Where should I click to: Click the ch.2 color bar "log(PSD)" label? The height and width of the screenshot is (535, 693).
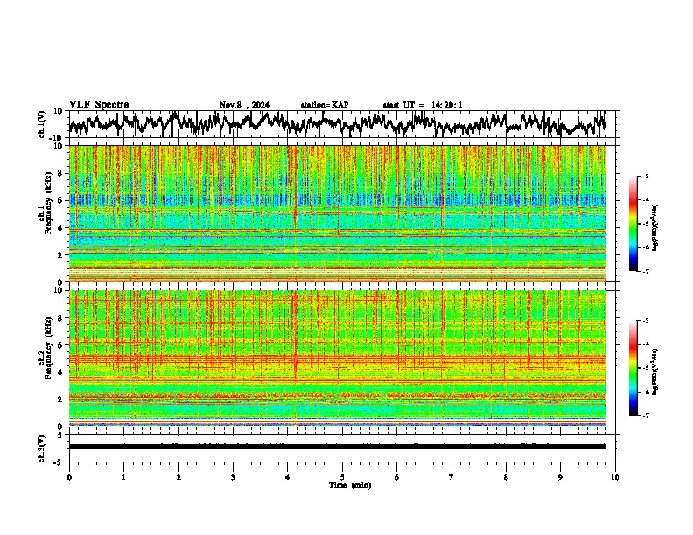(x=655, y=372)
